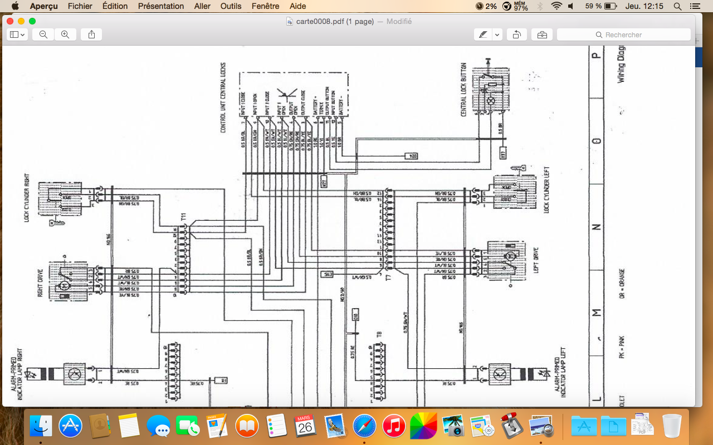Rotate the page with the rotate button

516,34
